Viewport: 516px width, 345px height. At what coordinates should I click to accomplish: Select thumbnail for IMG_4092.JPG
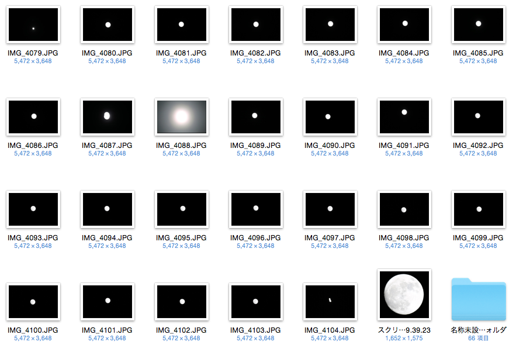[x=479, y=117]
